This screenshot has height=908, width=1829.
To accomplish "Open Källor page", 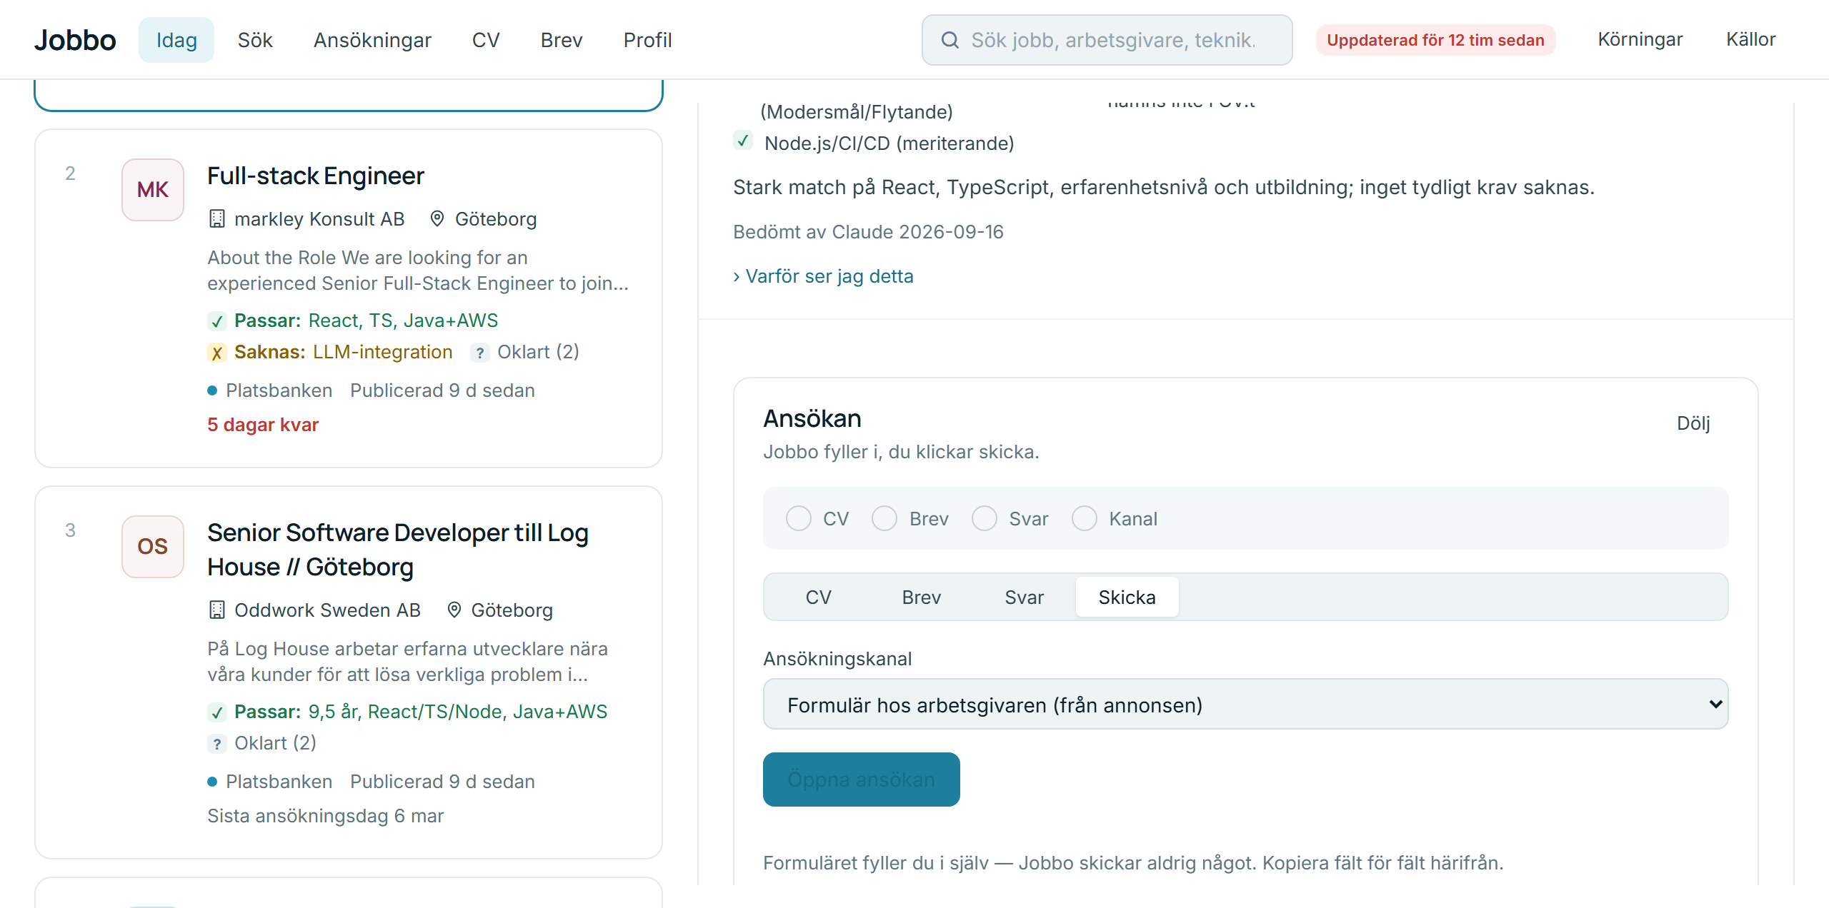I will [1751, 39].
